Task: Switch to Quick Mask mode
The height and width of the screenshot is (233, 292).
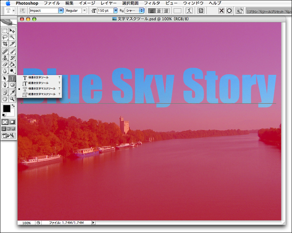Action: (12, 122)
